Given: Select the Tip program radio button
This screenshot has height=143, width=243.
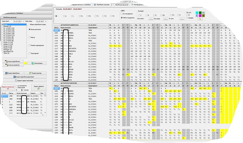Looking at the screenshot, I should click(30, 53).
